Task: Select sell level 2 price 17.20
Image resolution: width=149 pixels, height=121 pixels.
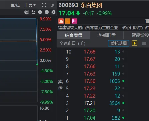Action: (90, 111)
